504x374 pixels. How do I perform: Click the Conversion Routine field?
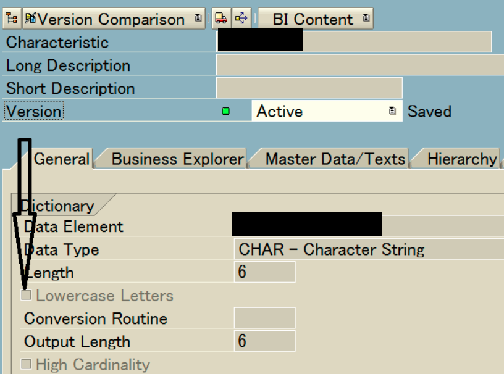[264, 318]
